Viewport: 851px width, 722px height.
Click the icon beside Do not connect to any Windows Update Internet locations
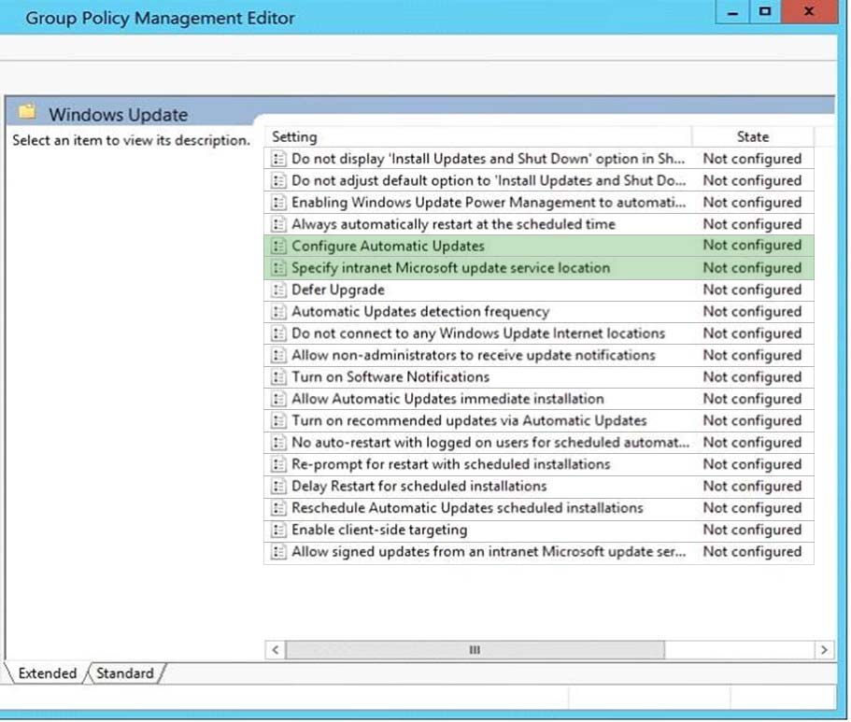click(x=278, y=333)
